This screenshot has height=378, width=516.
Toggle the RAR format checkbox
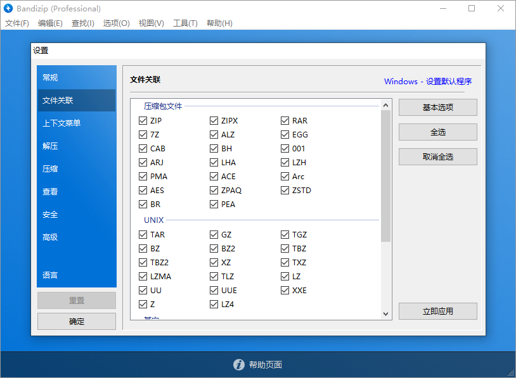tap(285, 120)
